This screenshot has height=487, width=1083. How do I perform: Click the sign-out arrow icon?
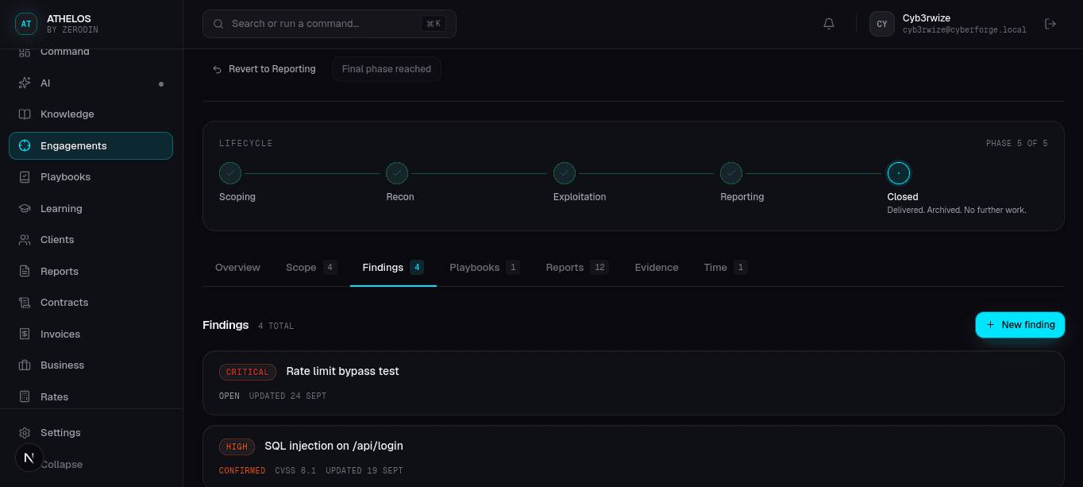(1050, 24)
